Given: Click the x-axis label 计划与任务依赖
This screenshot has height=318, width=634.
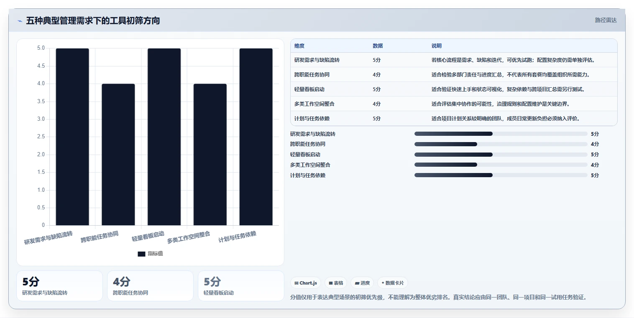Looking at the screenshot, I should point(238,237).
